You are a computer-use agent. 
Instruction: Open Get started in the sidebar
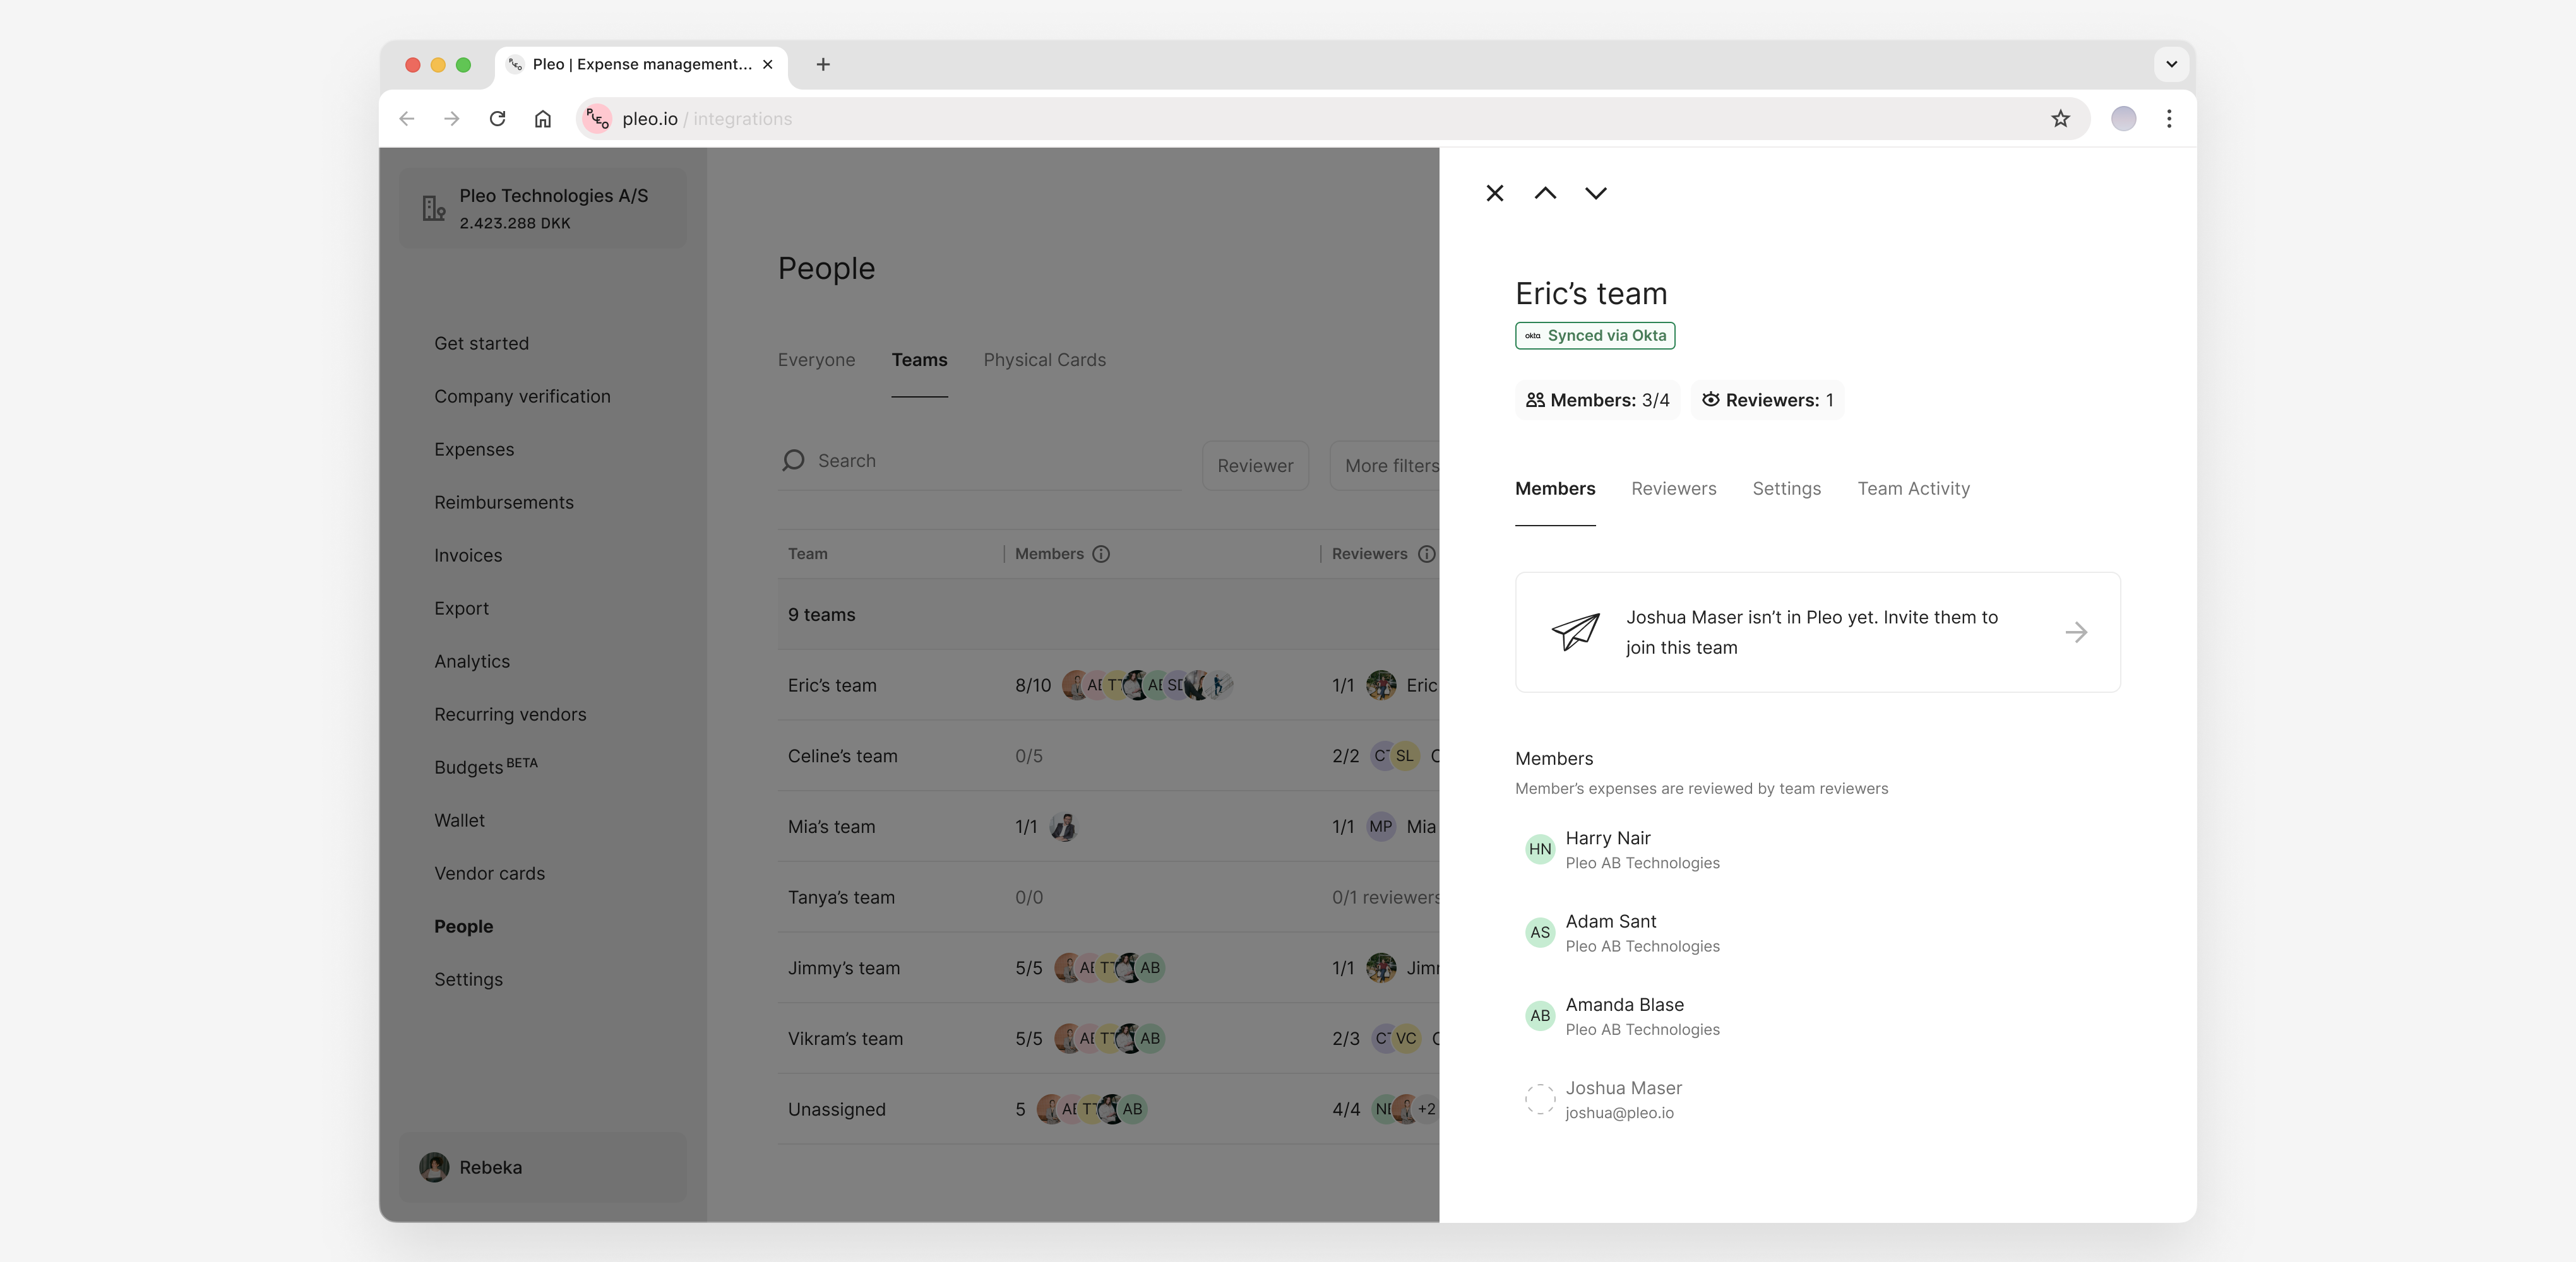tap(481, 344)
